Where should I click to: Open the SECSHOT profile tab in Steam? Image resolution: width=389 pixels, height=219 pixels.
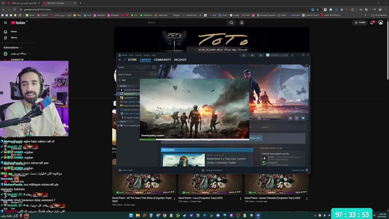pyautogui.click(x=180, y=60)
